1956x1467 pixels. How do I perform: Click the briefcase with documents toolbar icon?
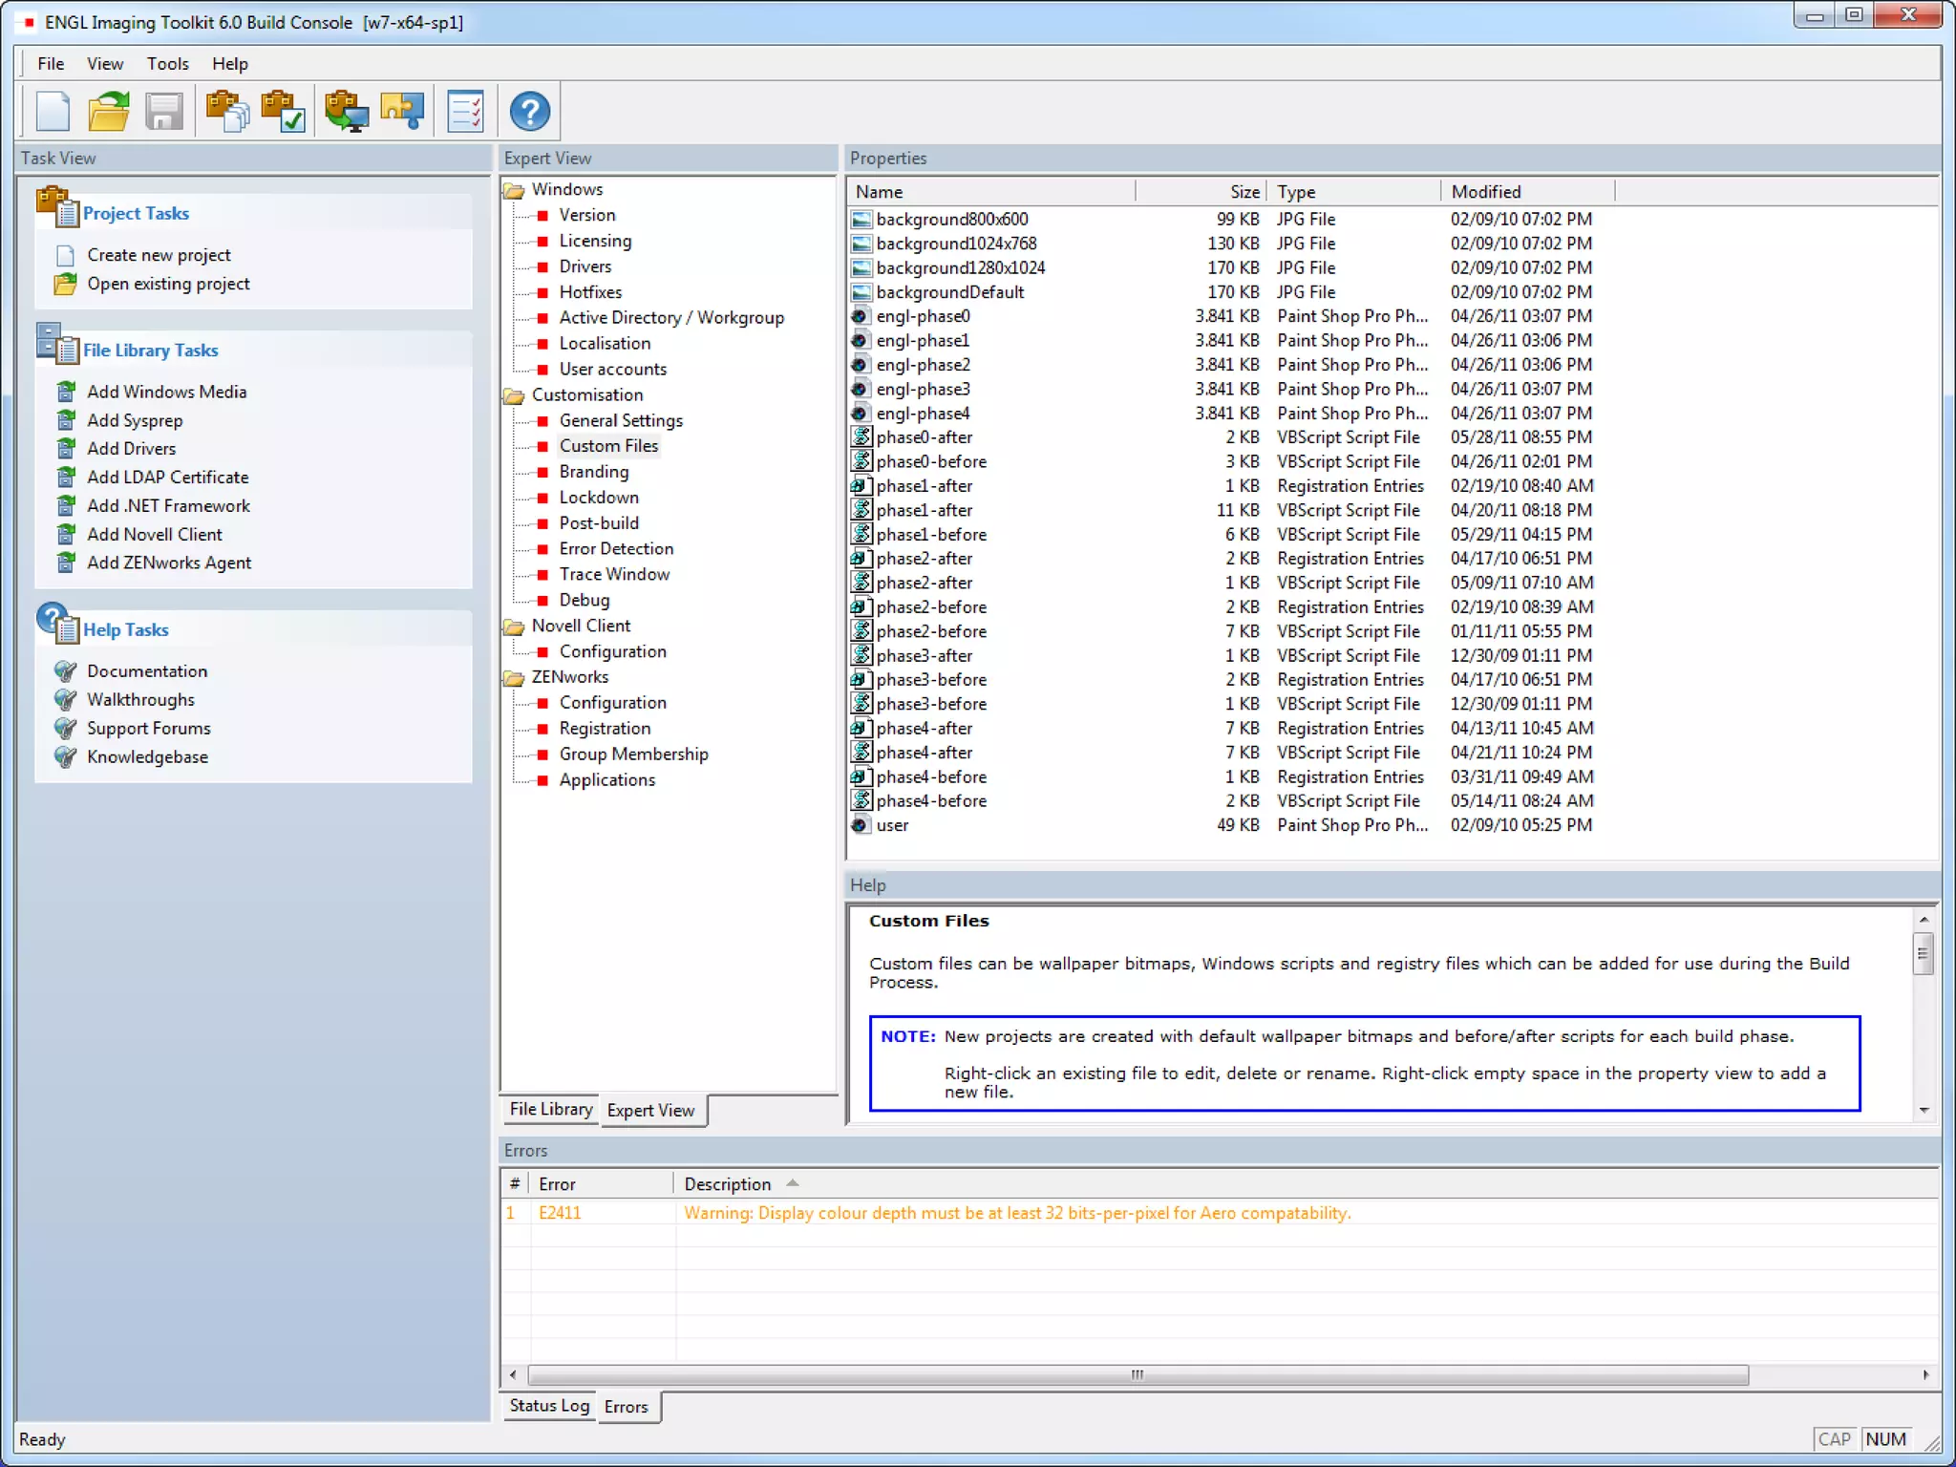point(227,112)
